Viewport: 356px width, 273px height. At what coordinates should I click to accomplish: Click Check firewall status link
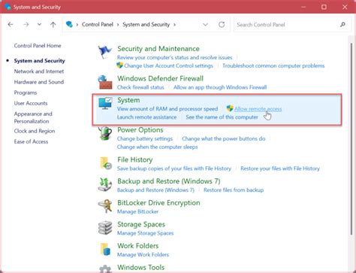(x=140, y=87)
